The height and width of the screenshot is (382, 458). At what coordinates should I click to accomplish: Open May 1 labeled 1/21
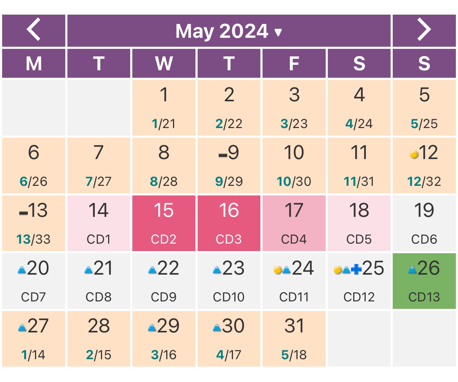pos(164,107)
